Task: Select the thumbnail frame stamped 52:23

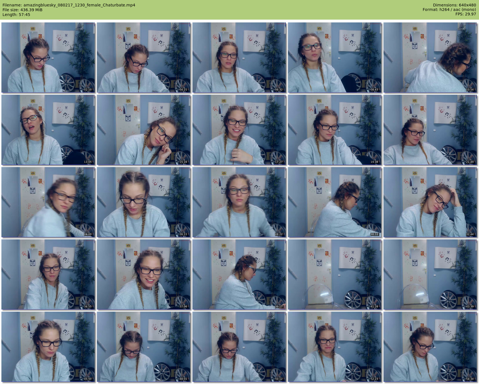Action: click(335, 347)
